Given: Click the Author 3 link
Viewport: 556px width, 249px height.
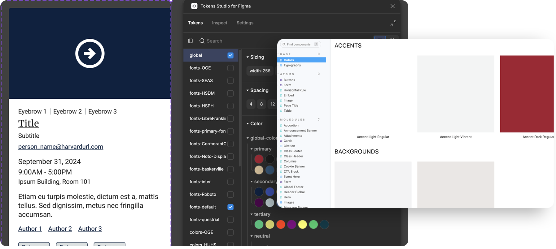Looking at the screenshot, I should point(90,229).
